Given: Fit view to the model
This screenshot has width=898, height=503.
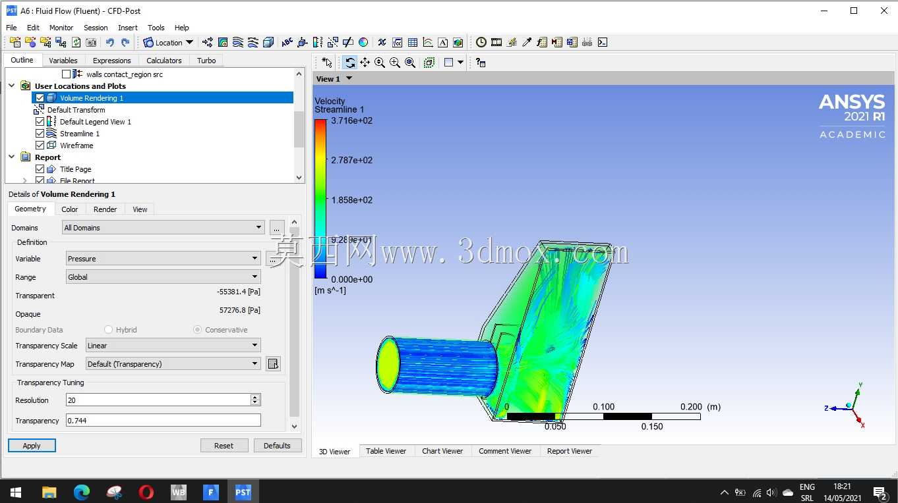Looking at the screenshot, I should coord(410,63).
